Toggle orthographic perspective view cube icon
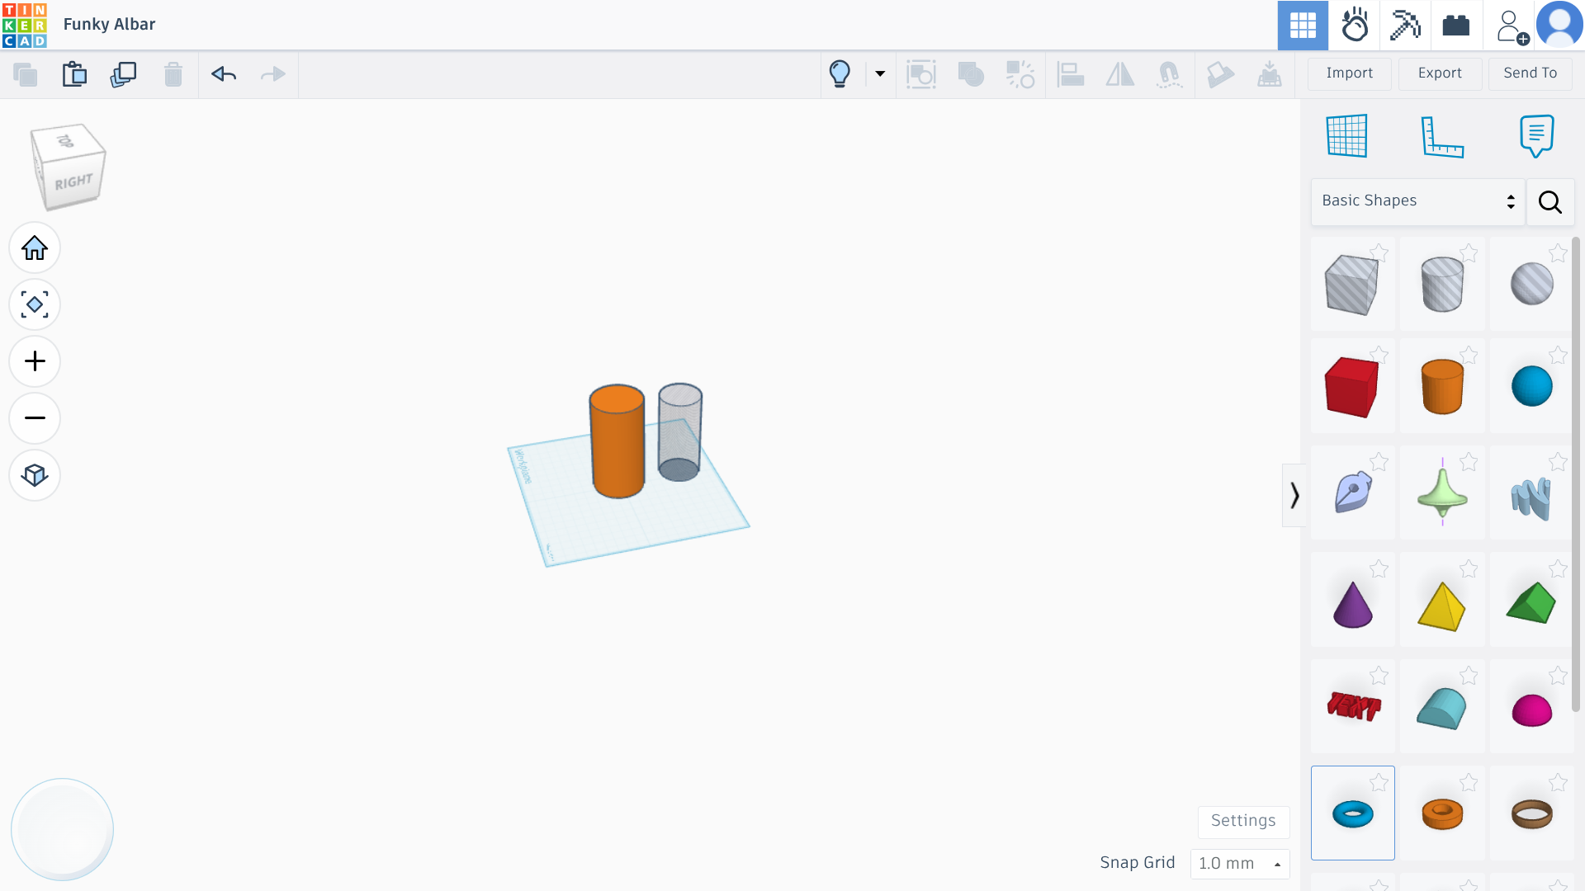Image resolution: width=1585 pixels, height=891 pixels. (35, 475)
